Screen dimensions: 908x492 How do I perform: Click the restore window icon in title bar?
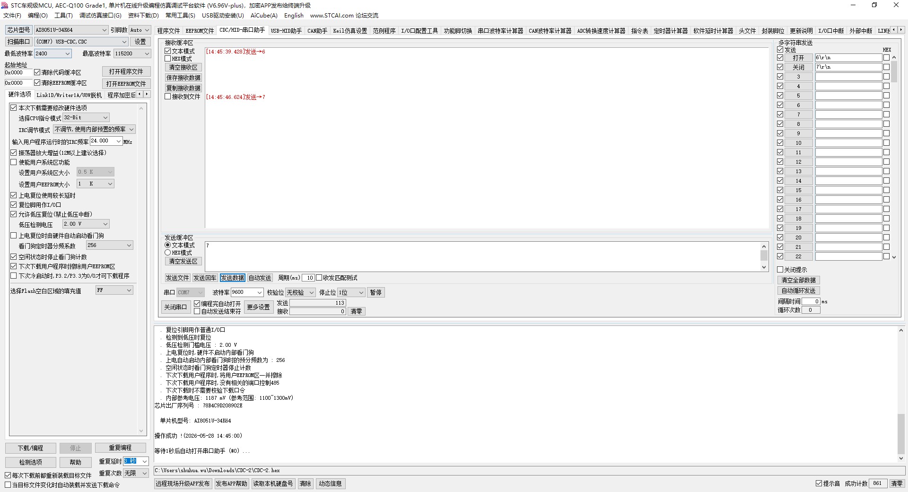point(874,5)
